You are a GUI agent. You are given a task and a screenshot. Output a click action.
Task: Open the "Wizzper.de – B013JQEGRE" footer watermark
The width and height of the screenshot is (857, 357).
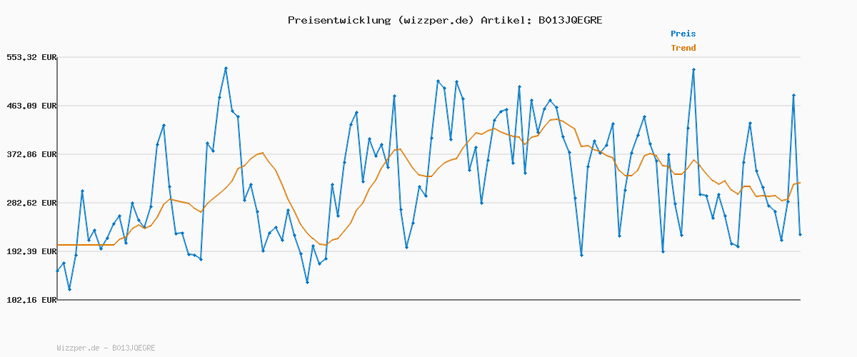[106, 348]
